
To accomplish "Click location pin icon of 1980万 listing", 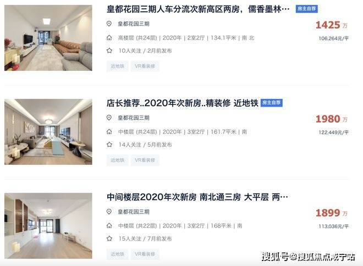I will [109, 118].
